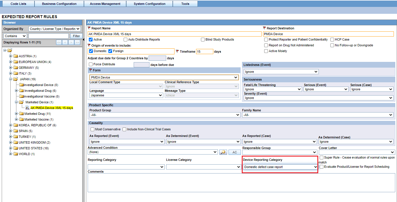Open the As Determined (Case) dropdown
The image size is (397, 202).
[x=356, y=142]
